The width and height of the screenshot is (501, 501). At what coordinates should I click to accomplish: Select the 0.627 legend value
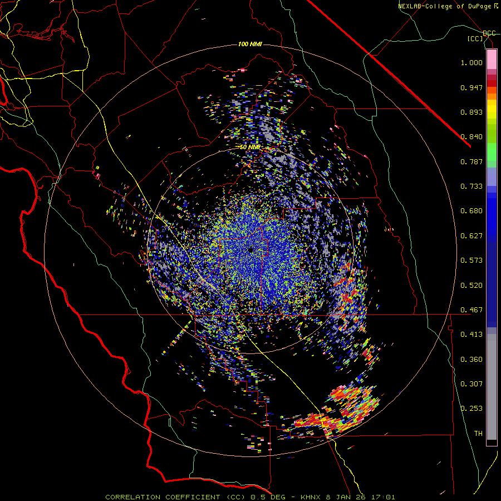coord(471,236)
